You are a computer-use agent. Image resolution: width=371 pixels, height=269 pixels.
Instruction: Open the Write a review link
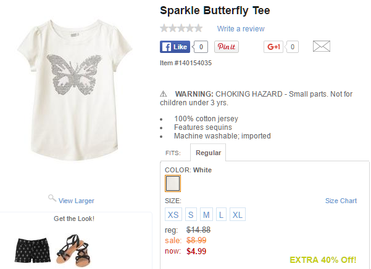241,29
